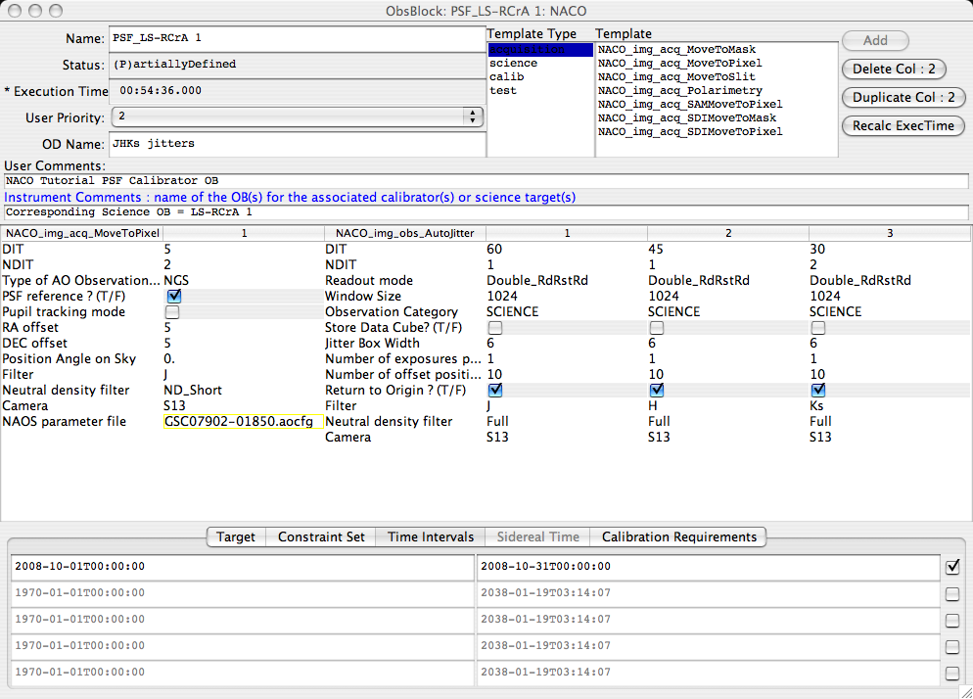Click the Add template button
The image size is (973, 699).
875,40
